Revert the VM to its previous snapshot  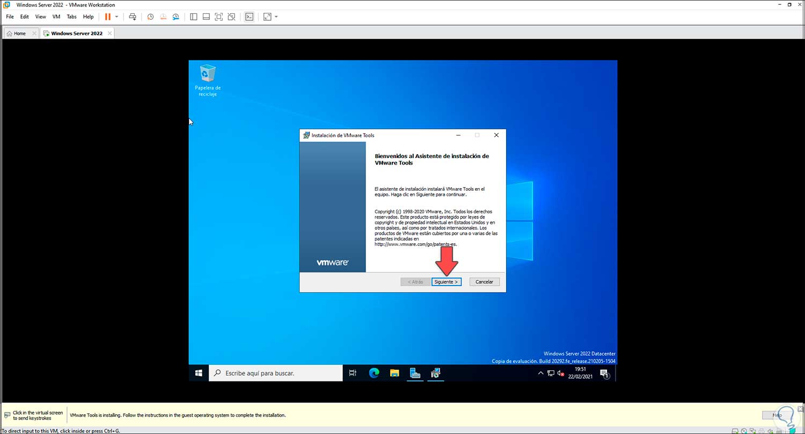tap(163, 17)
